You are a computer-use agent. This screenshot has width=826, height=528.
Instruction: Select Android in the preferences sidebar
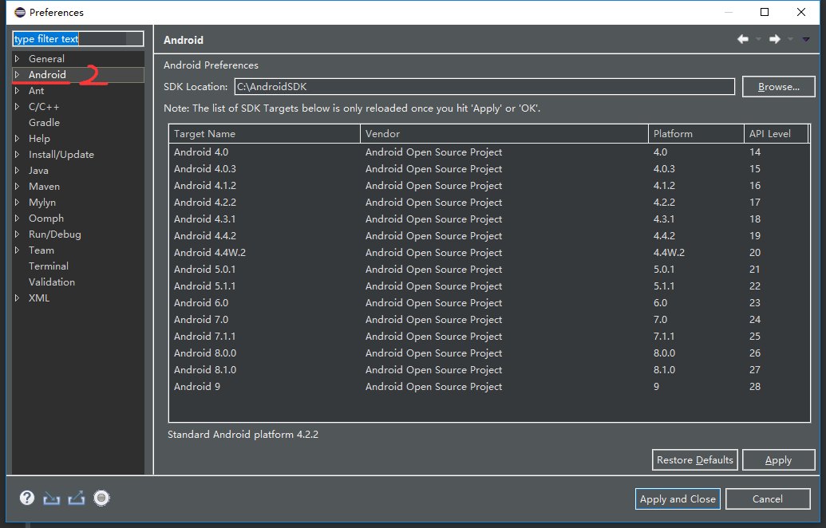45,74
